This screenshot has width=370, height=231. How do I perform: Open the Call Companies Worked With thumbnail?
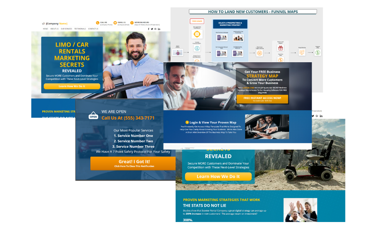222,53
